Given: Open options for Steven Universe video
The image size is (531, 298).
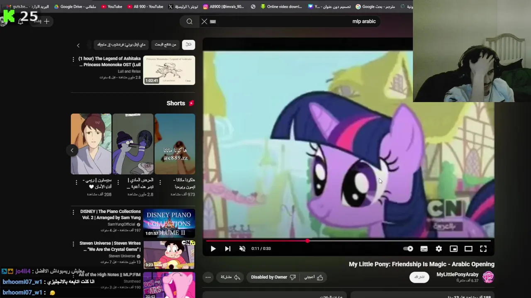Looking at the screenshot, I should 73,244.
